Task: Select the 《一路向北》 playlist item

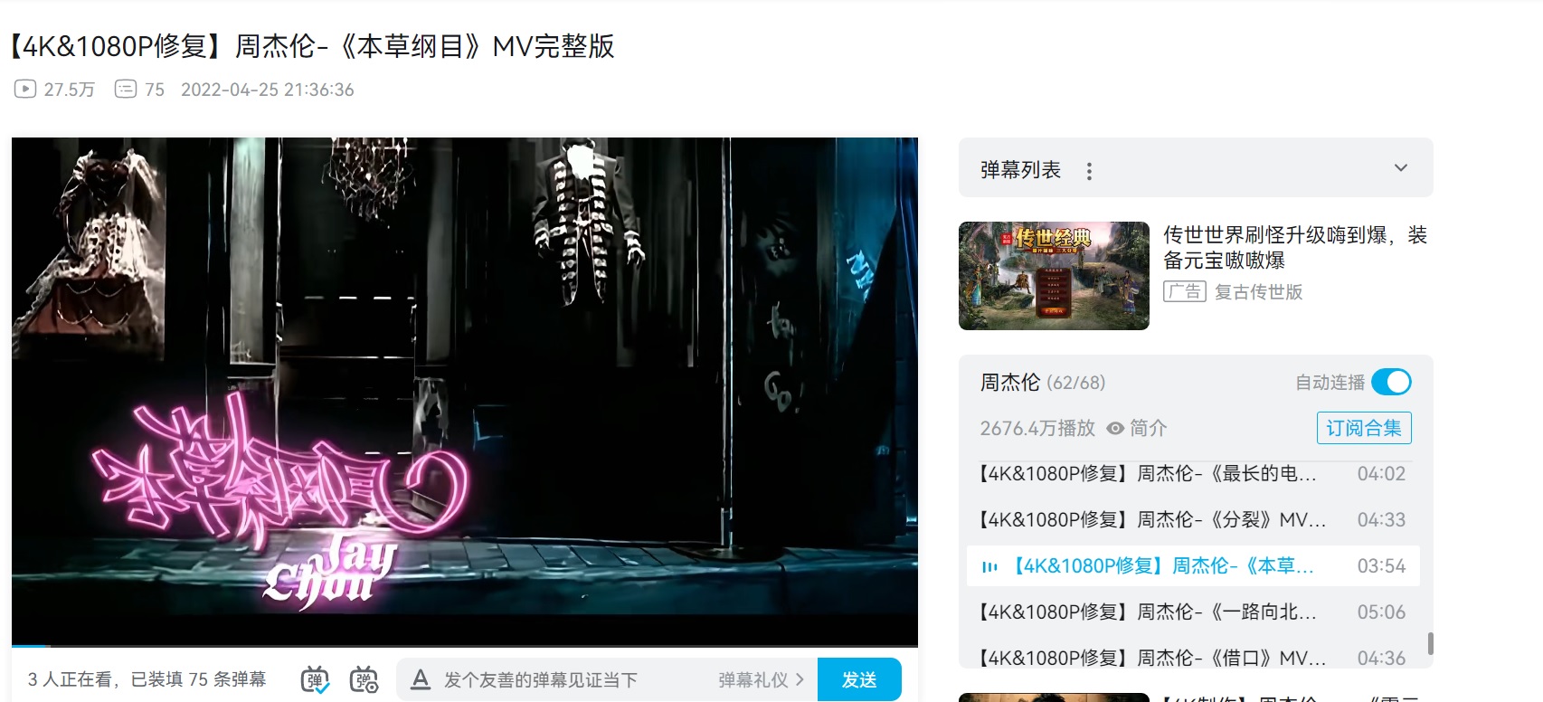Action: [1193, 612]
